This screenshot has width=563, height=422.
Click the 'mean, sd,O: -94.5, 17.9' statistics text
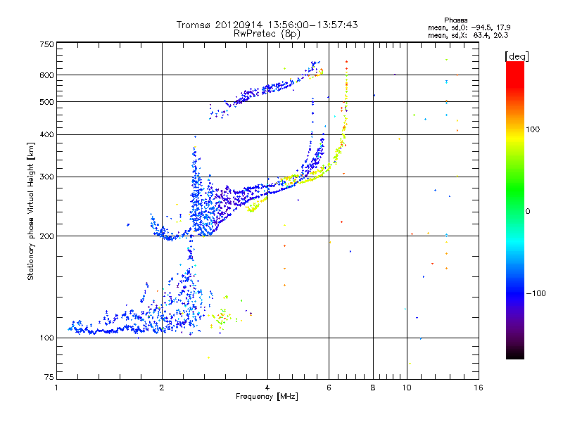[469, 27]
